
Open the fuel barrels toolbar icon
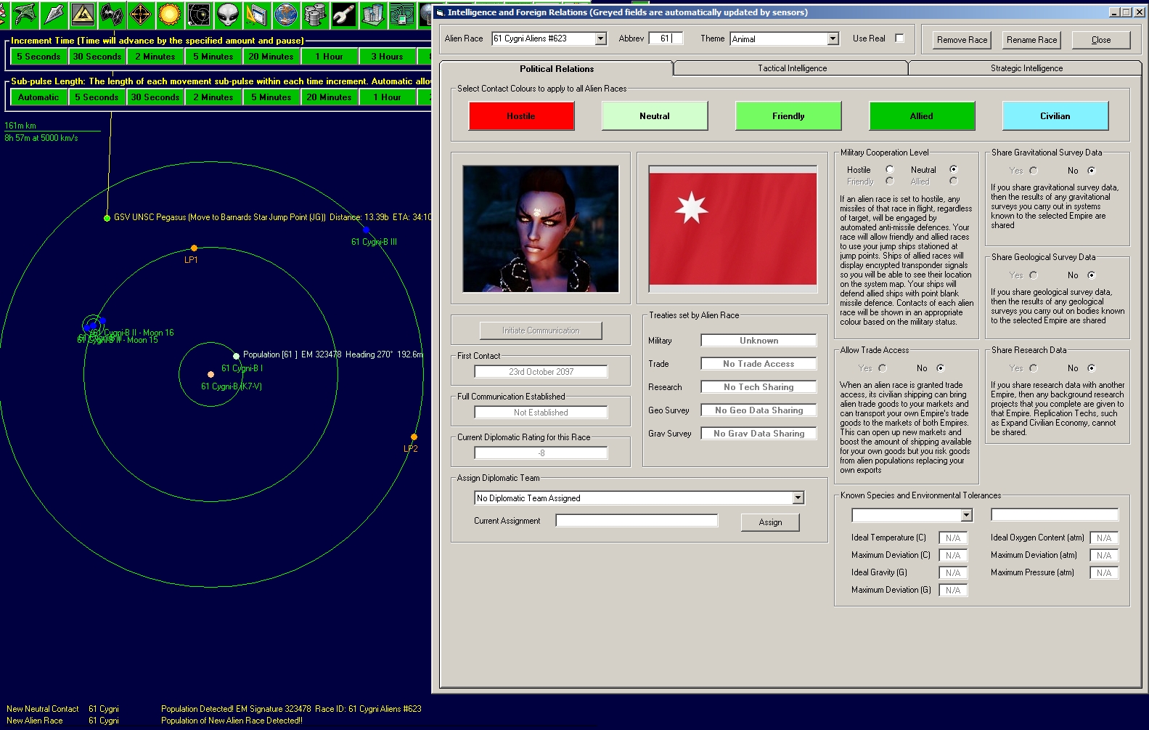tap(314, 13)
